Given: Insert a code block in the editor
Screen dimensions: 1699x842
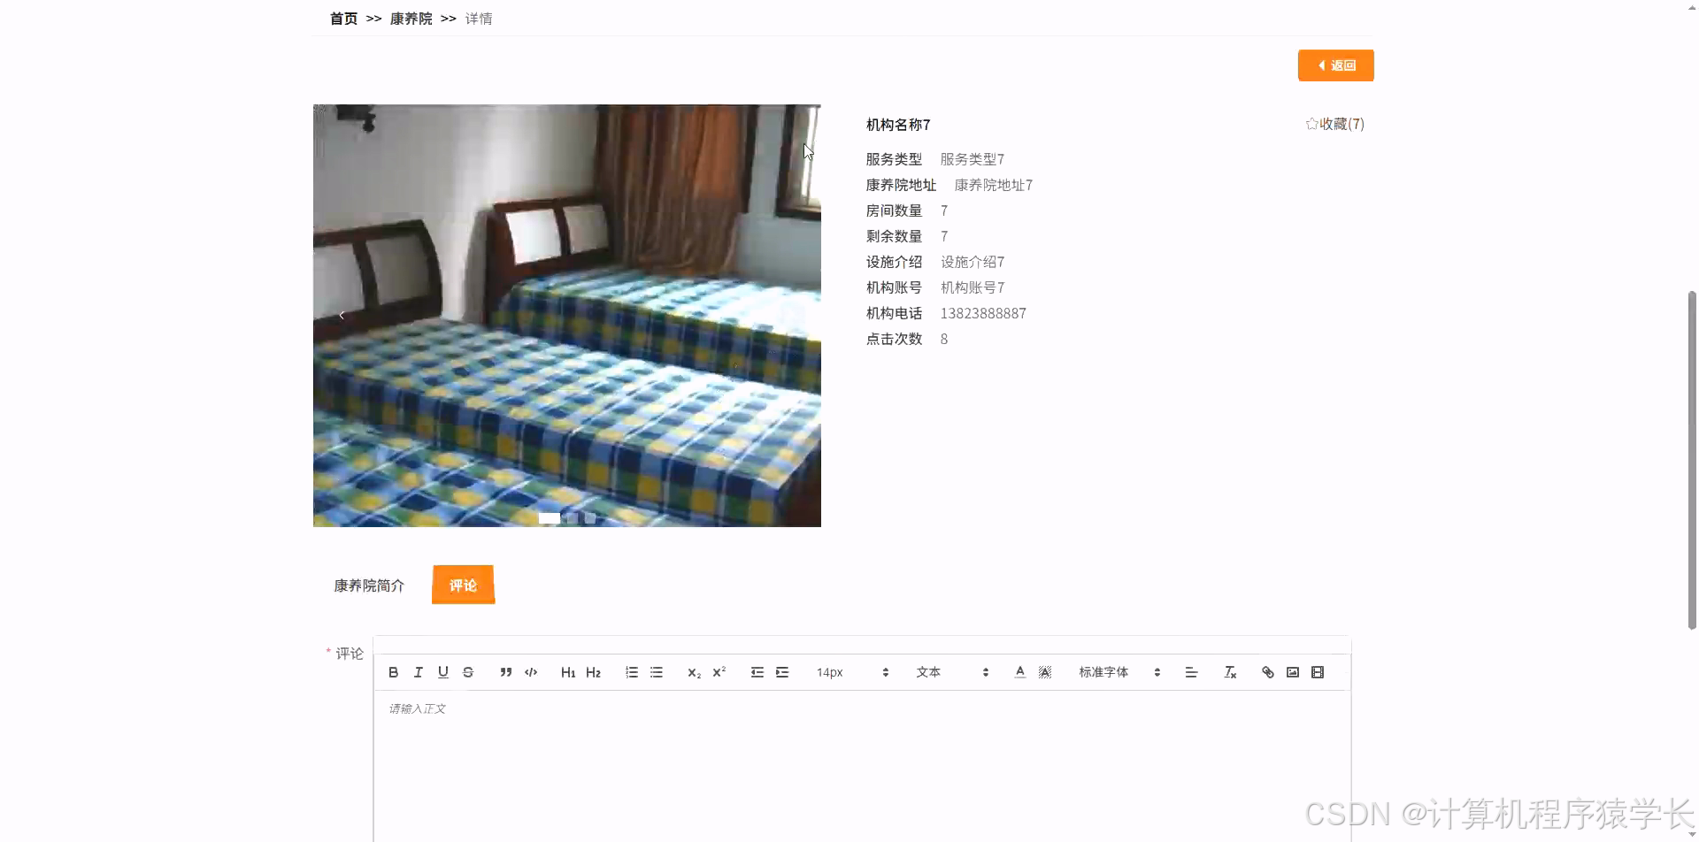Looking at the screenshot, I should (531, 672).
